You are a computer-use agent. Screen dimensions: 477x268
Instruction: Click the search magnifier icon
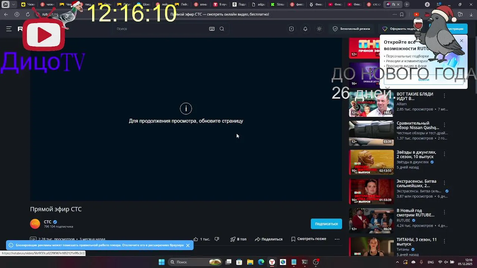[x=222, y=29]
